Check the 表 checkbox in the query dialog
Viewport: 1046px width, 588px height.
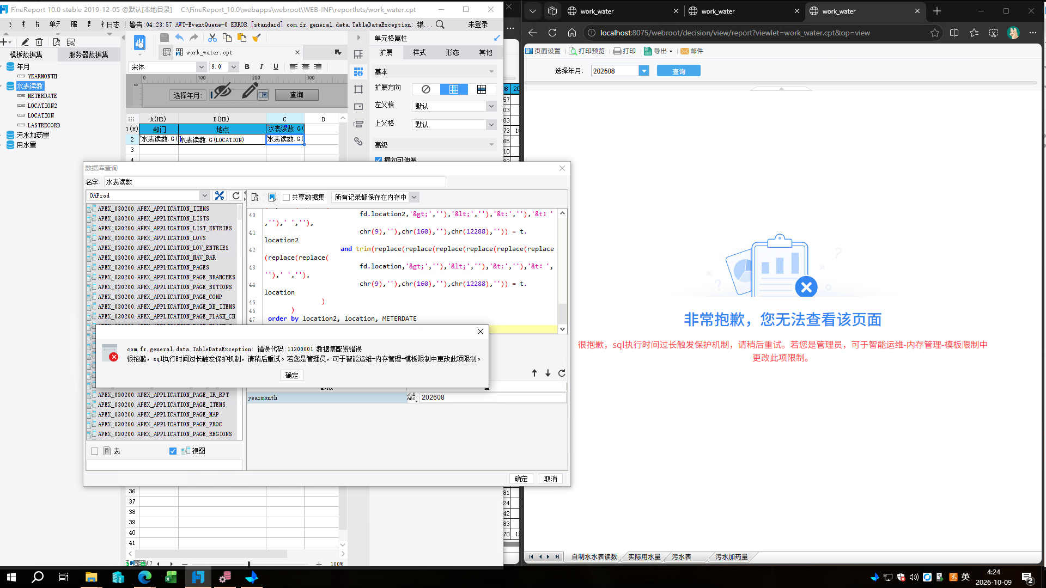coord(95,451)
